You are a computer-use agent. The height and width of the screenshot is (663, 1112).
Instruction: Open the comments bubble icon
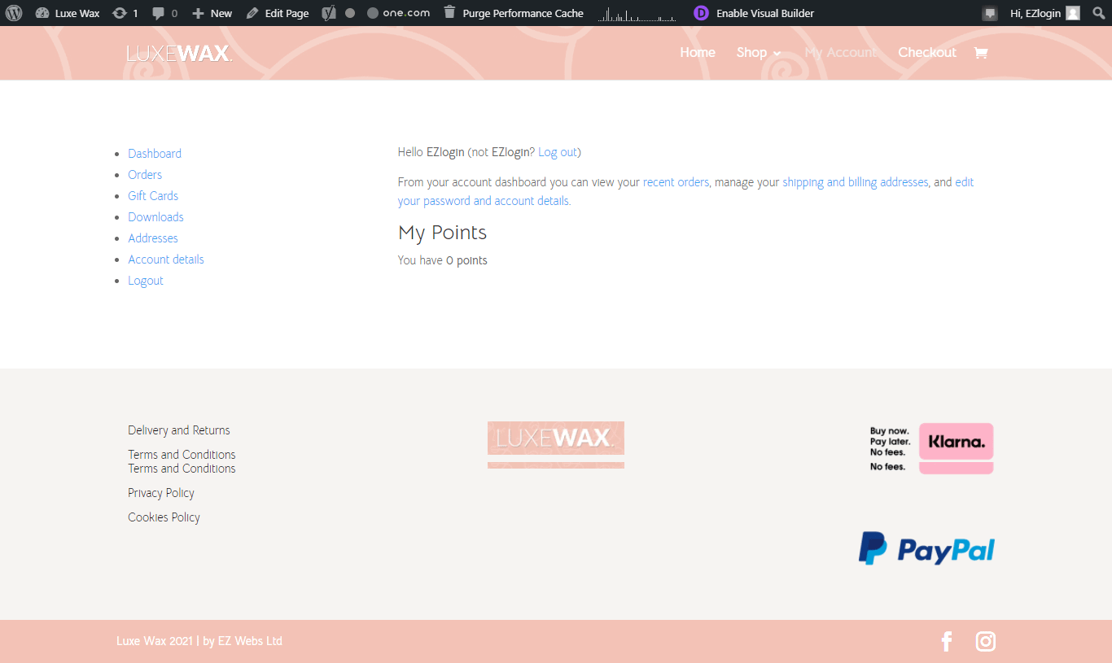[164, 13]
